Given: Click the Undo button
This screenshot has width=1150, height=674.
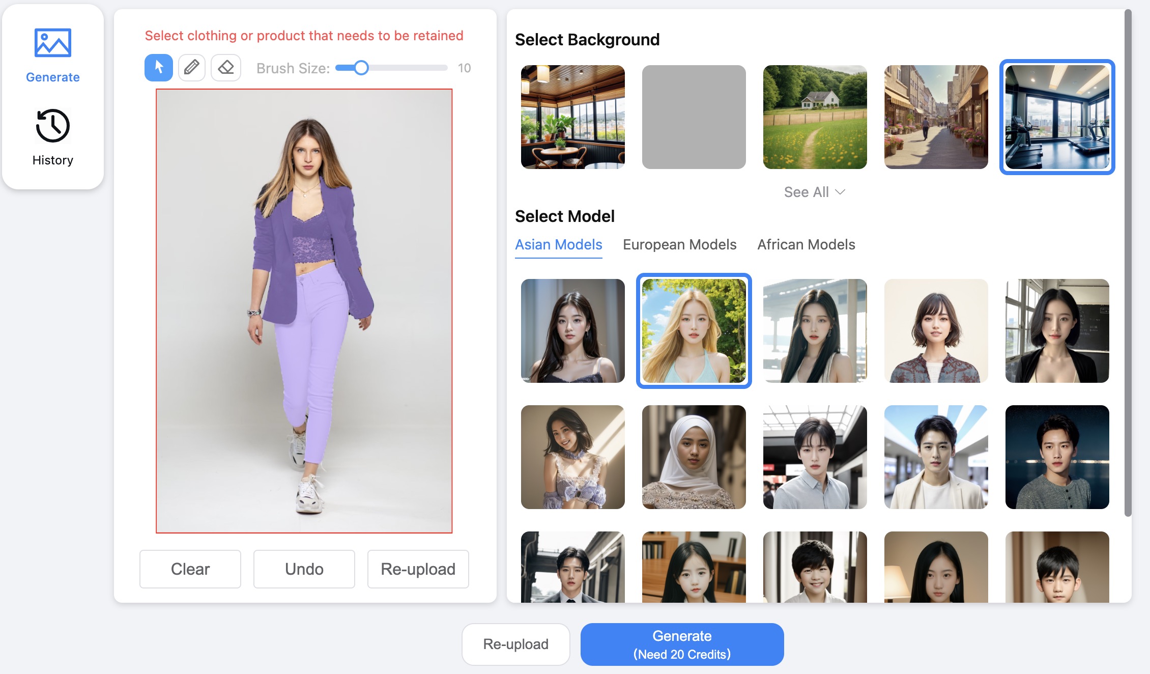Looking at the screenshot, I should [x=304, y=569].
